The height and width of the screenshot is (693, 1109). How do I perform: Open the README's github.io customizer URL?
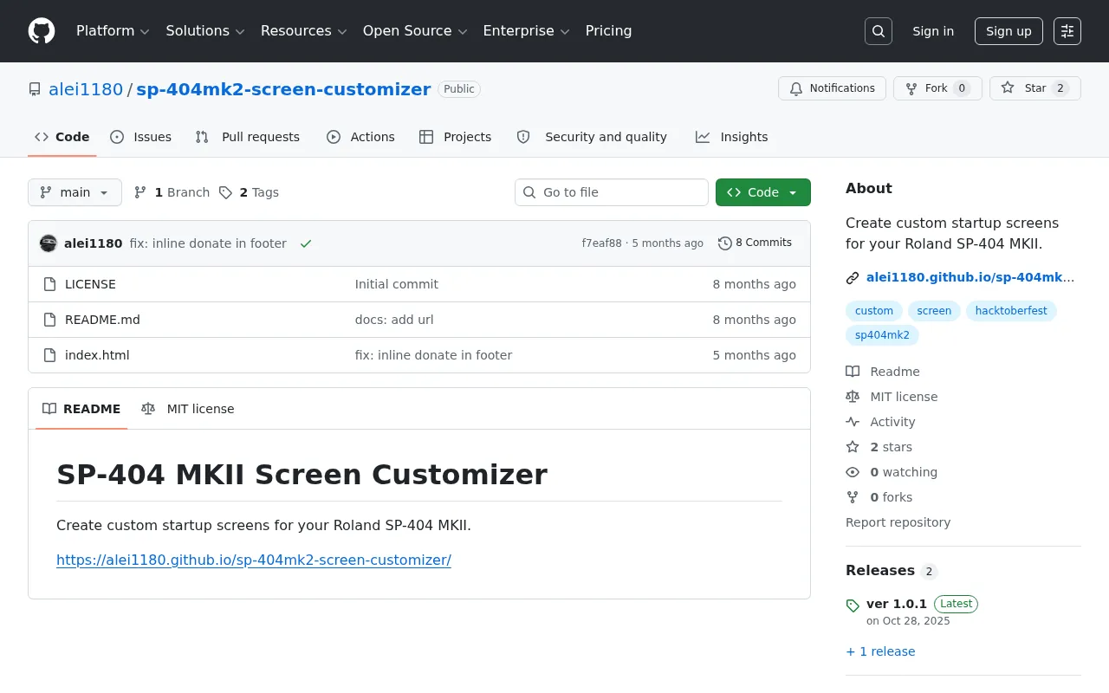click(x=254, y=560)
